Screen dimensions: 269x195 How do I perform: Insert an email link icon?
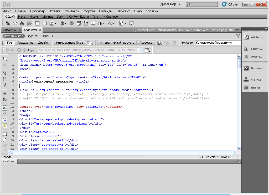pyautogui.click(x=15, y=23)
